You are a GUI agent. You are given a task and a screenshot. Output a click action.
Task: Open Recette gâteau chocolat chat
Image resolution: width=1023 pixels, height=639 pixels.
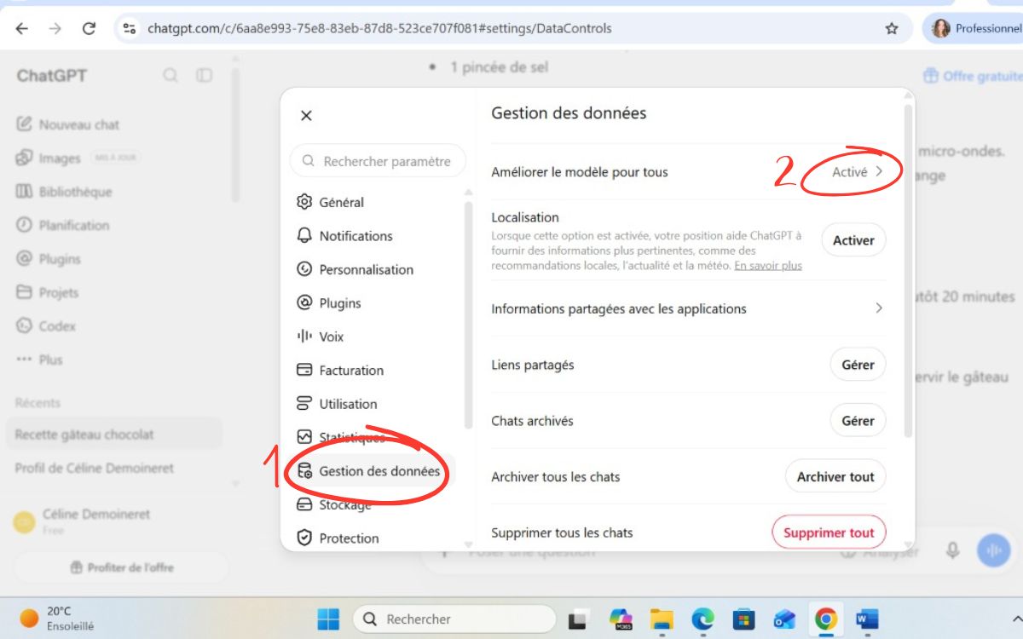pyautogui.click(x=114, y=435)
